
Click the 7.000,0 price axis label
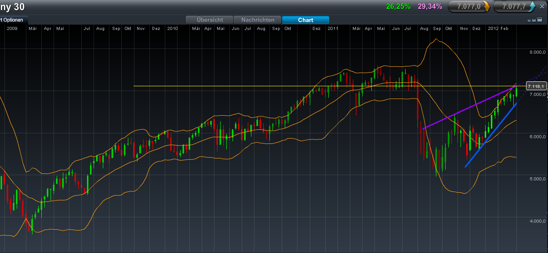(537, 94)
